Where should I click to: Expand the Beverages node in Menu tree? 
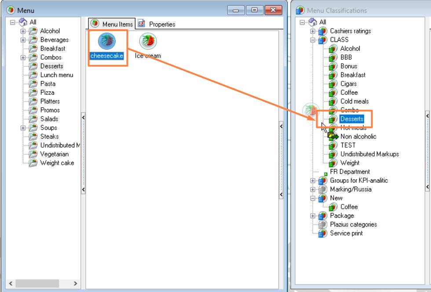pos(23,40)
